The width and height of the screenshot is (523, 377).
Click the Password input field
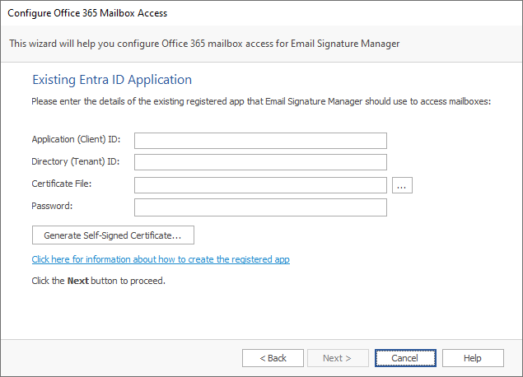pyautogui.click(x=260, y=207)
